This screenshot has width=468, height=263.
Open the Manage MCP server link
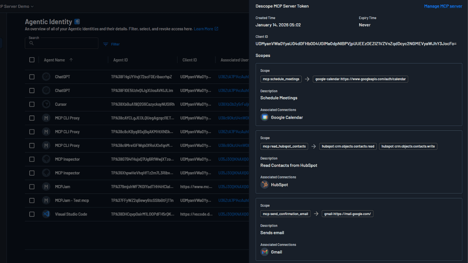point(443,6)
